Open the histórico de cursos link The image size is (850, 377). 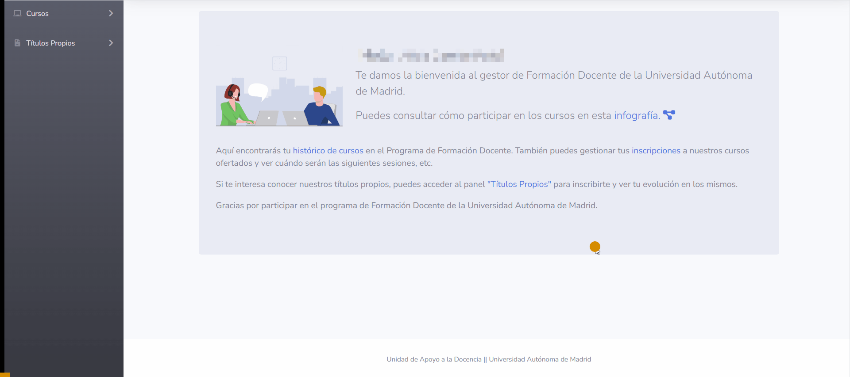click(x=328, y=151)
